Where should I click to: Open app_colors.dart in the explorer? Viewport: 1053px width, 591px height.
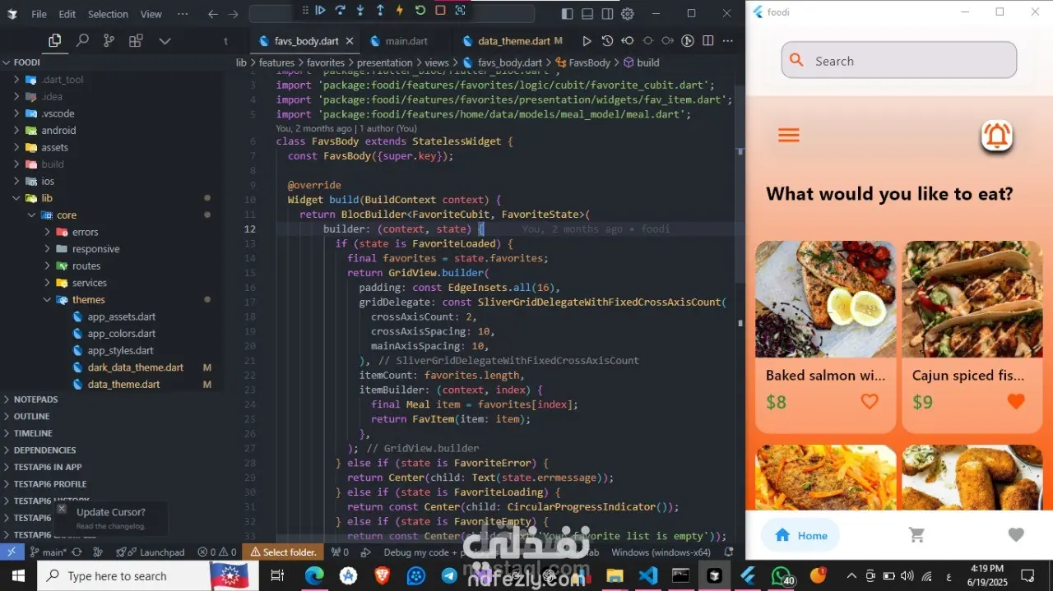(x=122, y=333)
